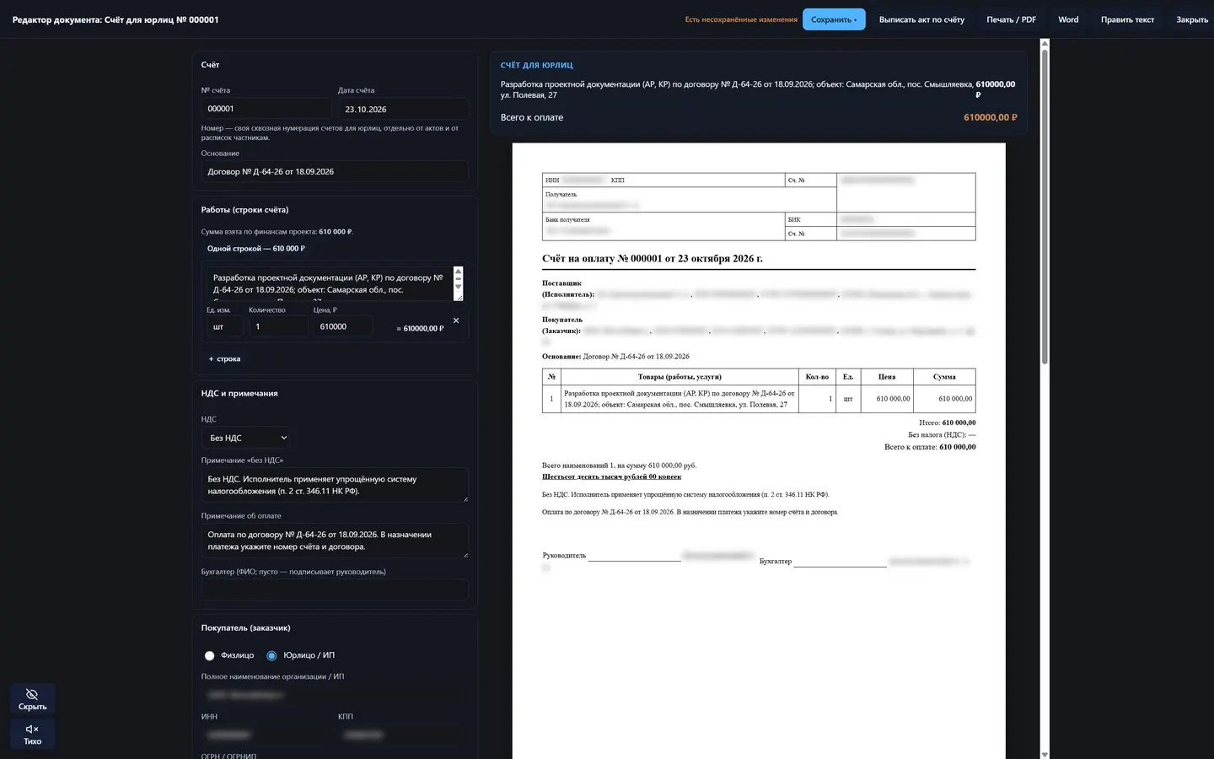Remove the invoice row with the × icon
1214x759 pixels.
(456, 320)
